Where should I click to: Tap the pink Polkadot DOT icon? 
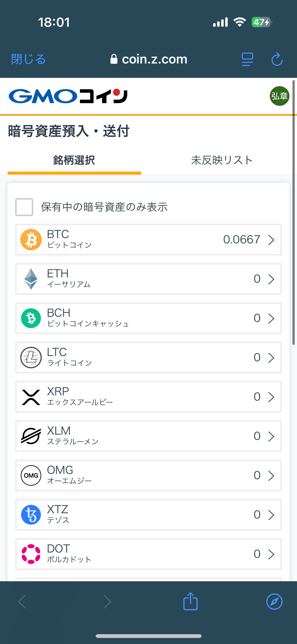(31, 554)
